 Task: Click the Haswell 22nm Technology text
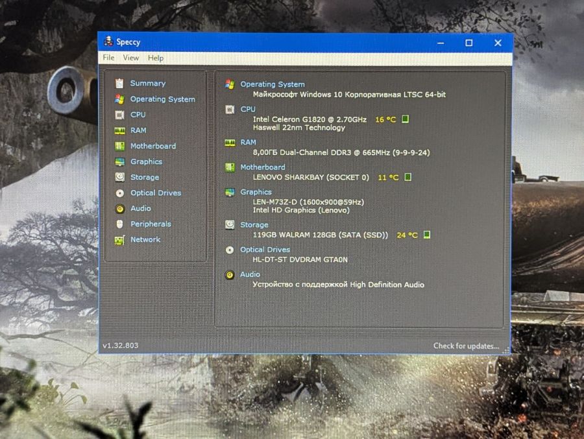pos(299,128)
